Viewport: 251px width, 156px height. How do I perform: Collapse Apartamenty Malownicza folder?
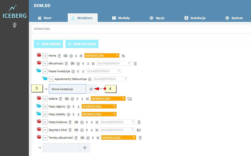(x=45, y=78)
